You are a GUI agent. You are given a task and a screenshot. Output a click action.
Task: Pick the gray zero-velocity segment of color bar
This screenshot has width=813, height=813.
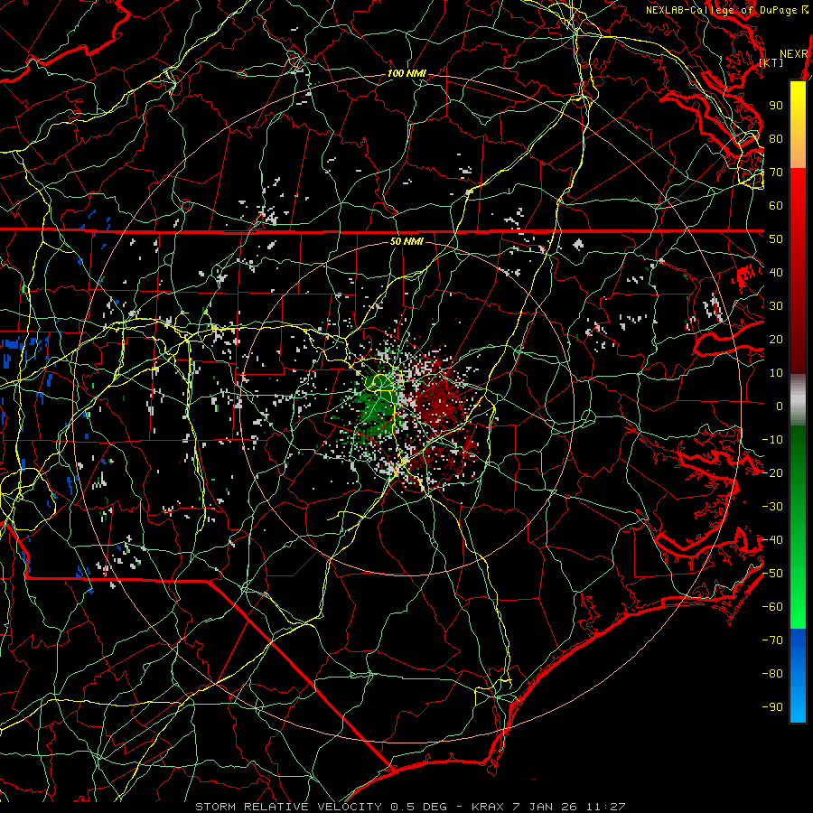pos(798,400)
